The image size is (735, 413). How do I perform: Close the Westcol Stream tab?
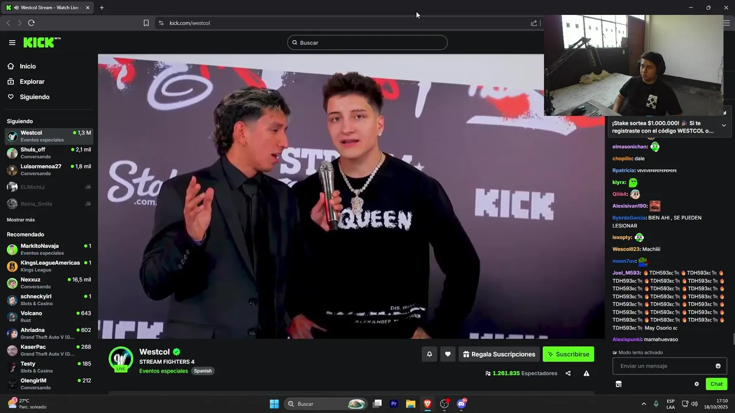[x=88, y=7]
